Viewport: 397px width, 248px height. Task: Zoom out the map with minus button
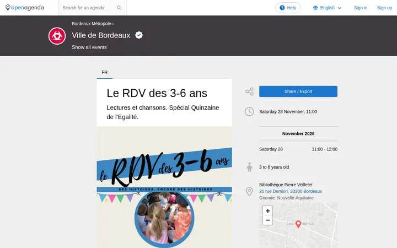(267, 220)
